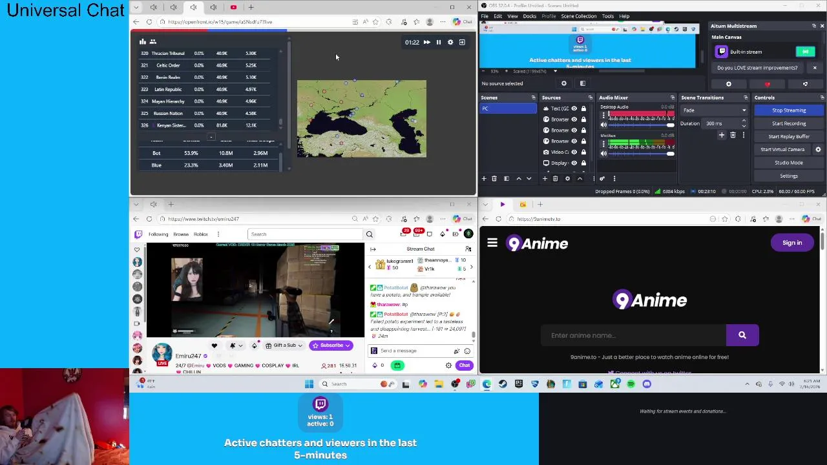This screenshot has height=465, width=827.
Task: Unlock the Video Capture source in OBS
Action: [583, 152]
